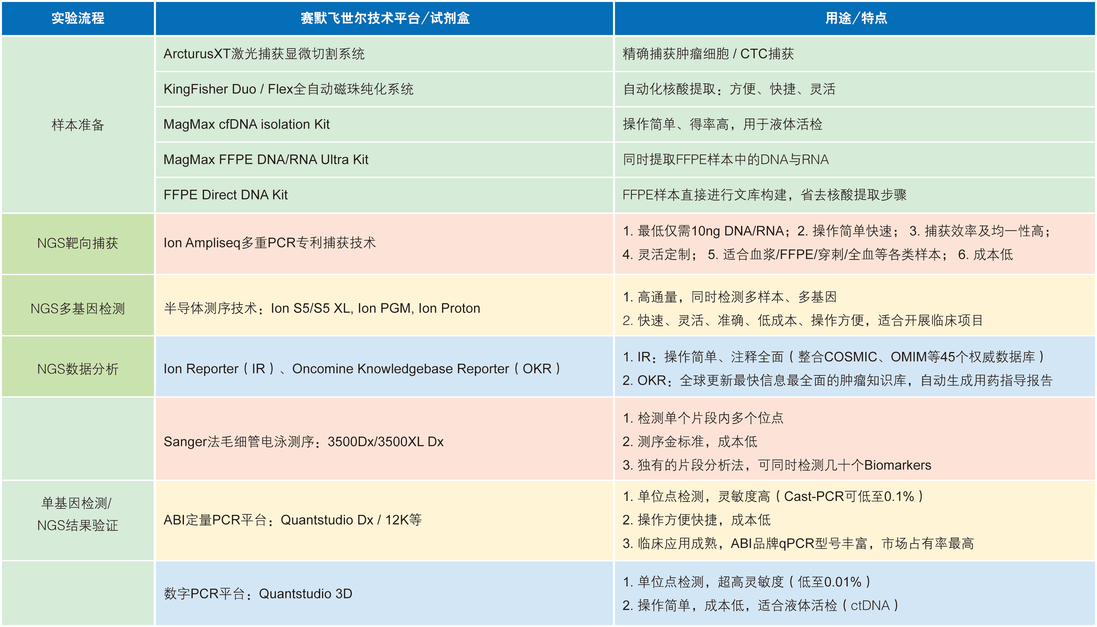
Task: Click 同时提取FFPE样本中的DNA与RNA cell
Action: coord(855,160)
